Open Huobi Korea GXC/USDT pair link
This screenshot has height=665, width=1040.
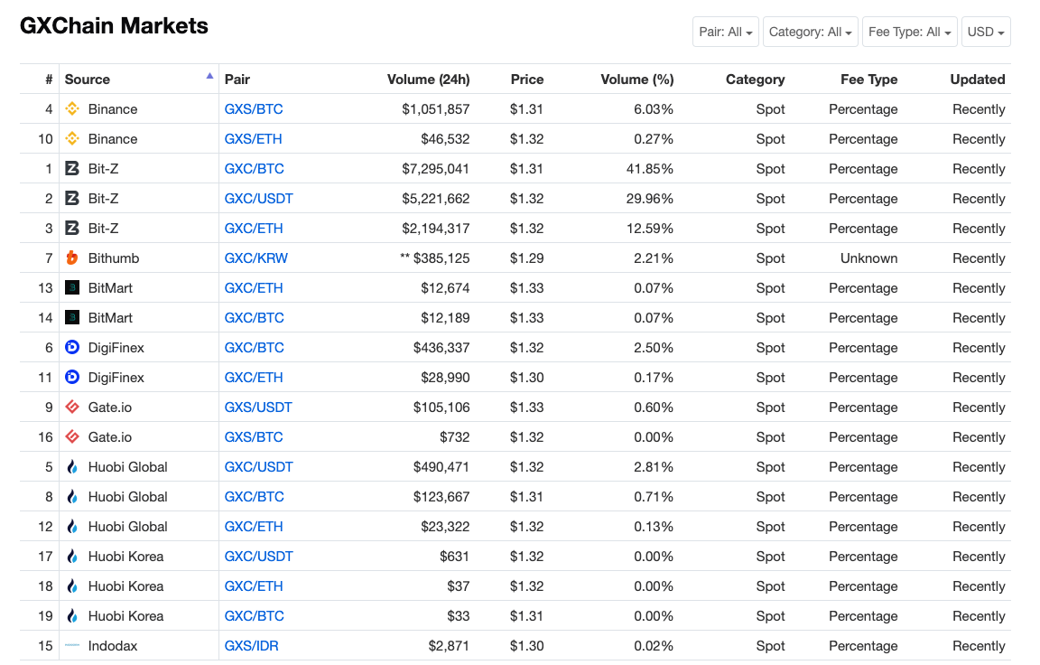click(x=259, y=557)
